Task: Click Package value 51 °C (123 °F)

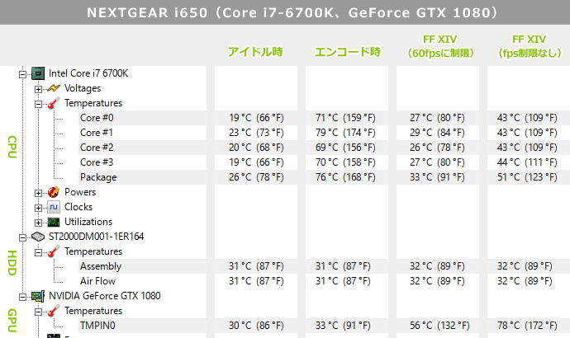Action: point(527,177)
